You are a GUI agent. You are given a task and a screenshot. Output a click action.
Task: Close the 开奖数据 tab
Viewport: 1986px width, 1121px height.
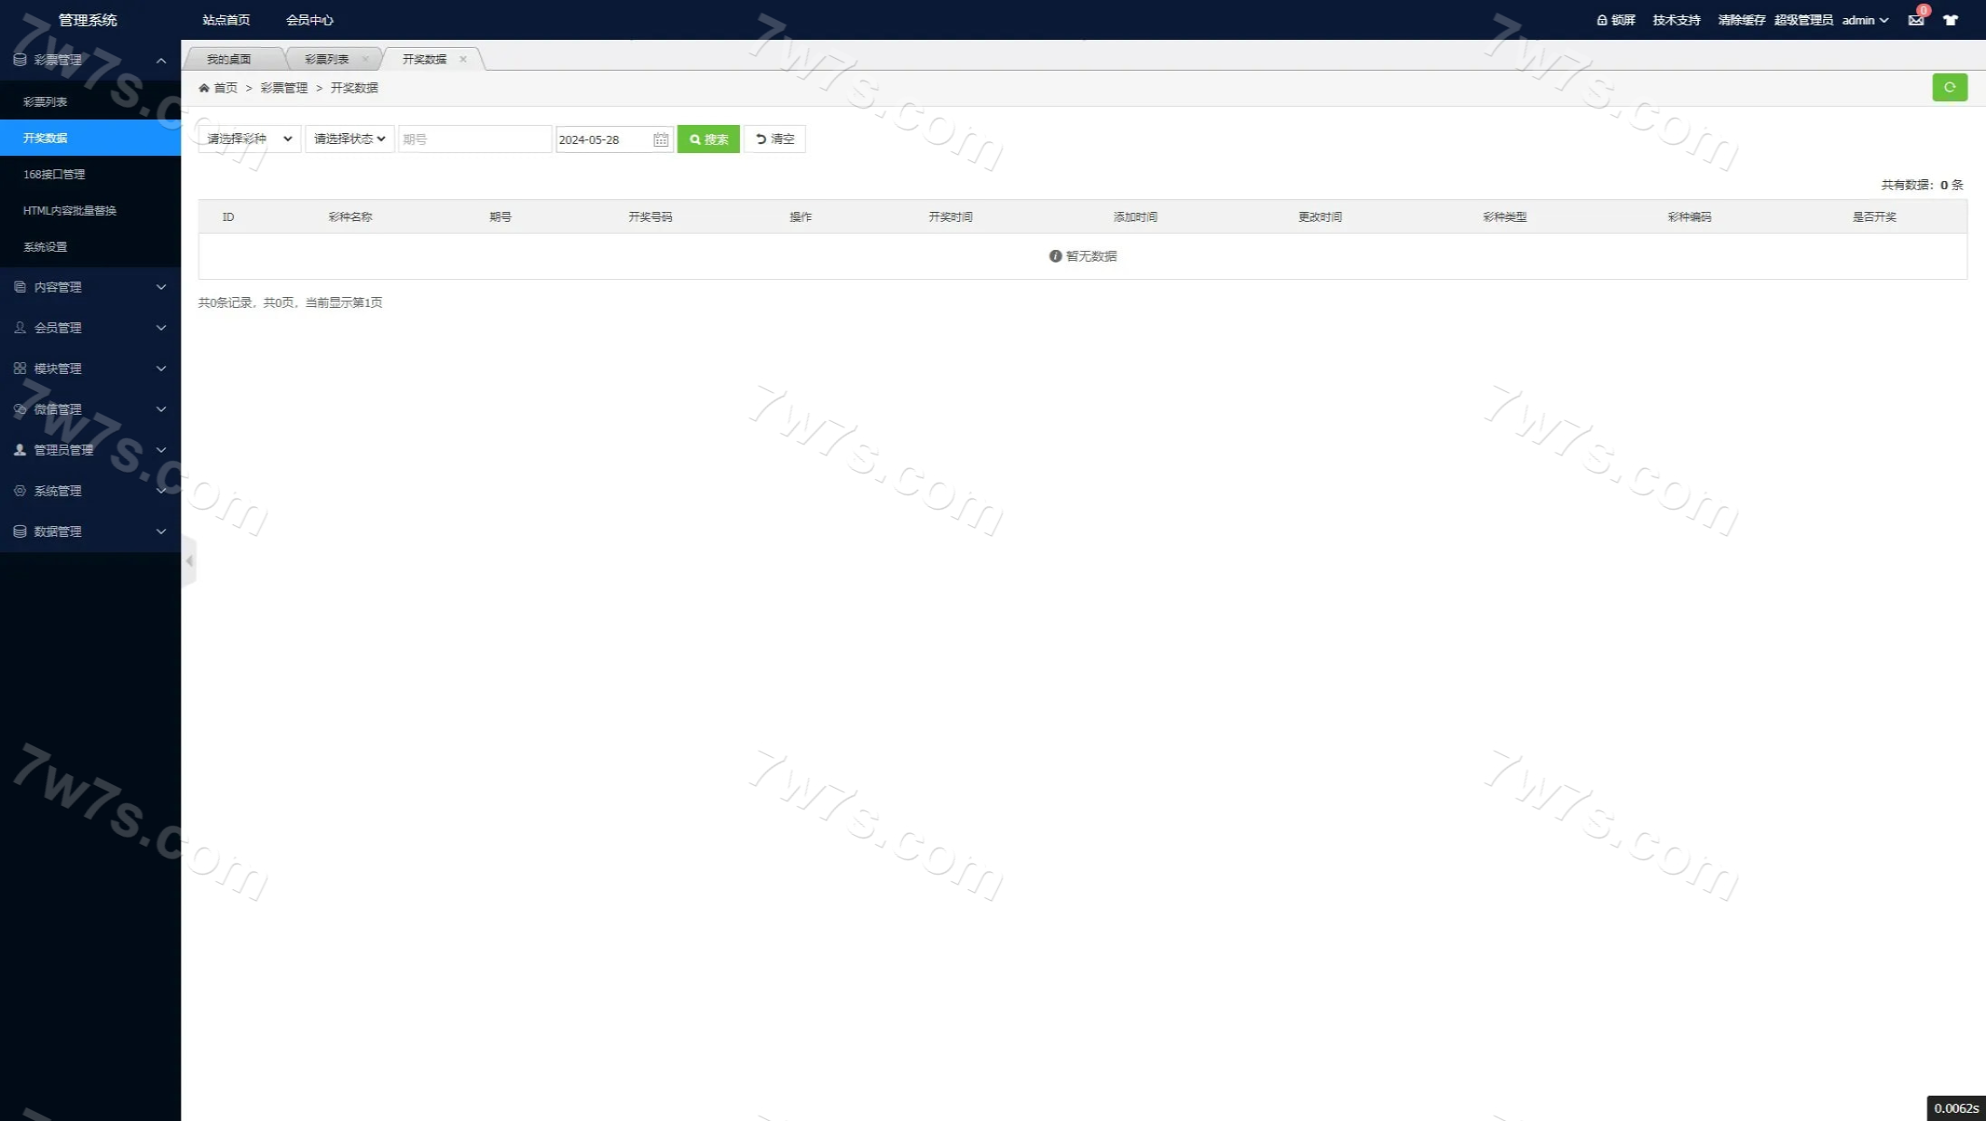pos(463,59)
